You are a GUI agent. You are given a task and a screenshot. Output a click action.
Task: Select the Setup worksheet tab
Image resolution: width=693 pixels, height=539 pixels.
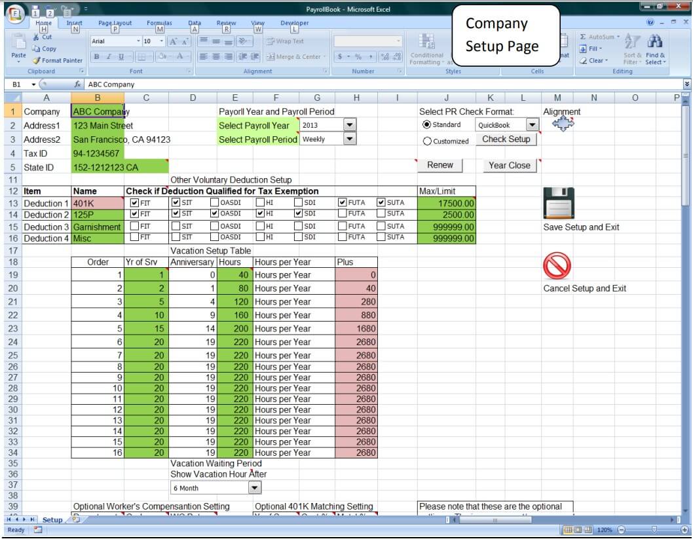52,519
